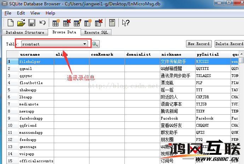Click the vertical scrollbar up arrow
The height and width of the screenshot is (164, 244).
pos(242,54)
